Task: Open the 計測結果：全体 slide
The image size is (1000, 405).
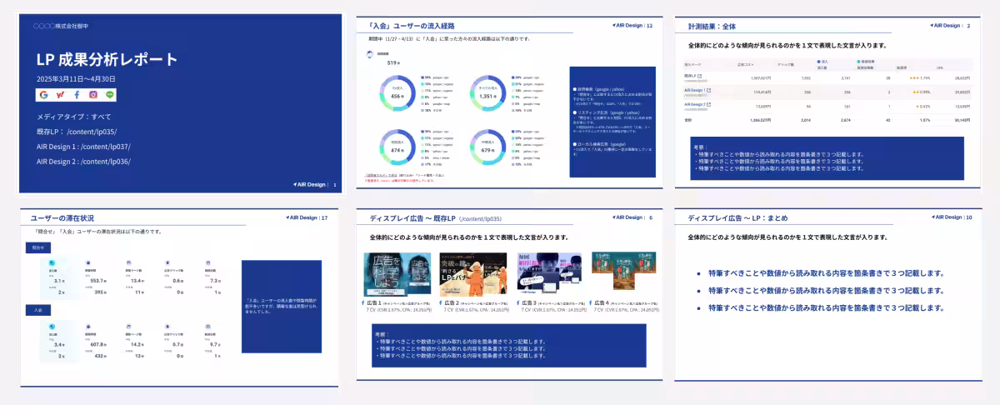Action: pos(827,103)
